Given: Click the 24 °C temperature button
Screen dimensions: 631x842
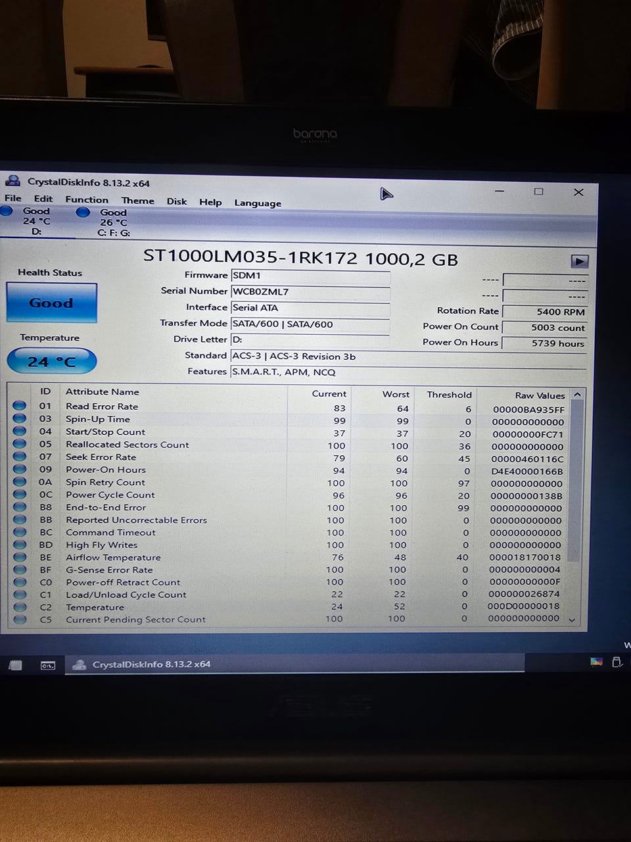Looking at the screenshot, I should [x=51, y=361].
